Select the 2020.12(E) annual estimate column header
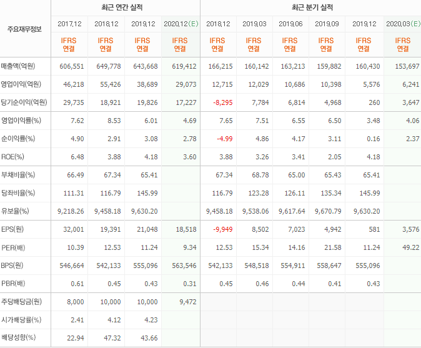421x348 pixels. point(181,24)
